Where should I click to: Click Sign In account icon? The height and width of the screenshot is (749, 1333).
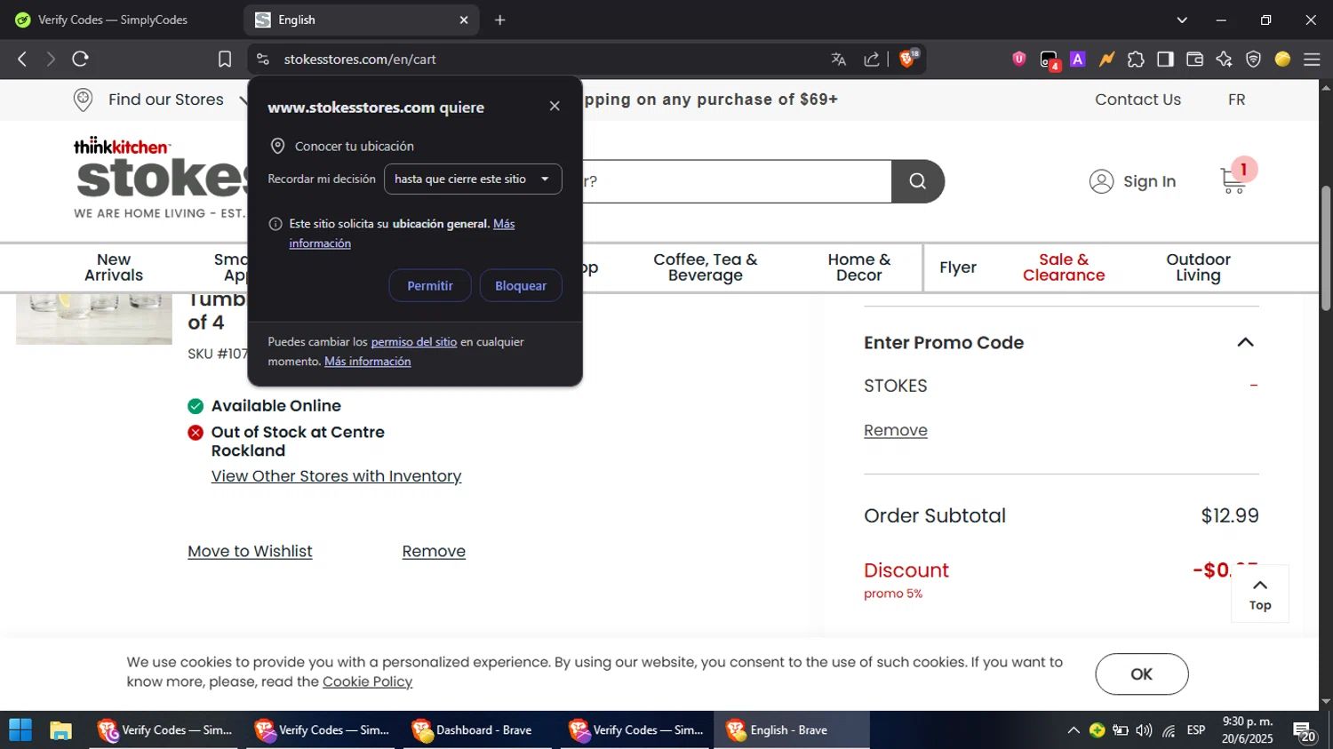click(x=1101, y=181)
